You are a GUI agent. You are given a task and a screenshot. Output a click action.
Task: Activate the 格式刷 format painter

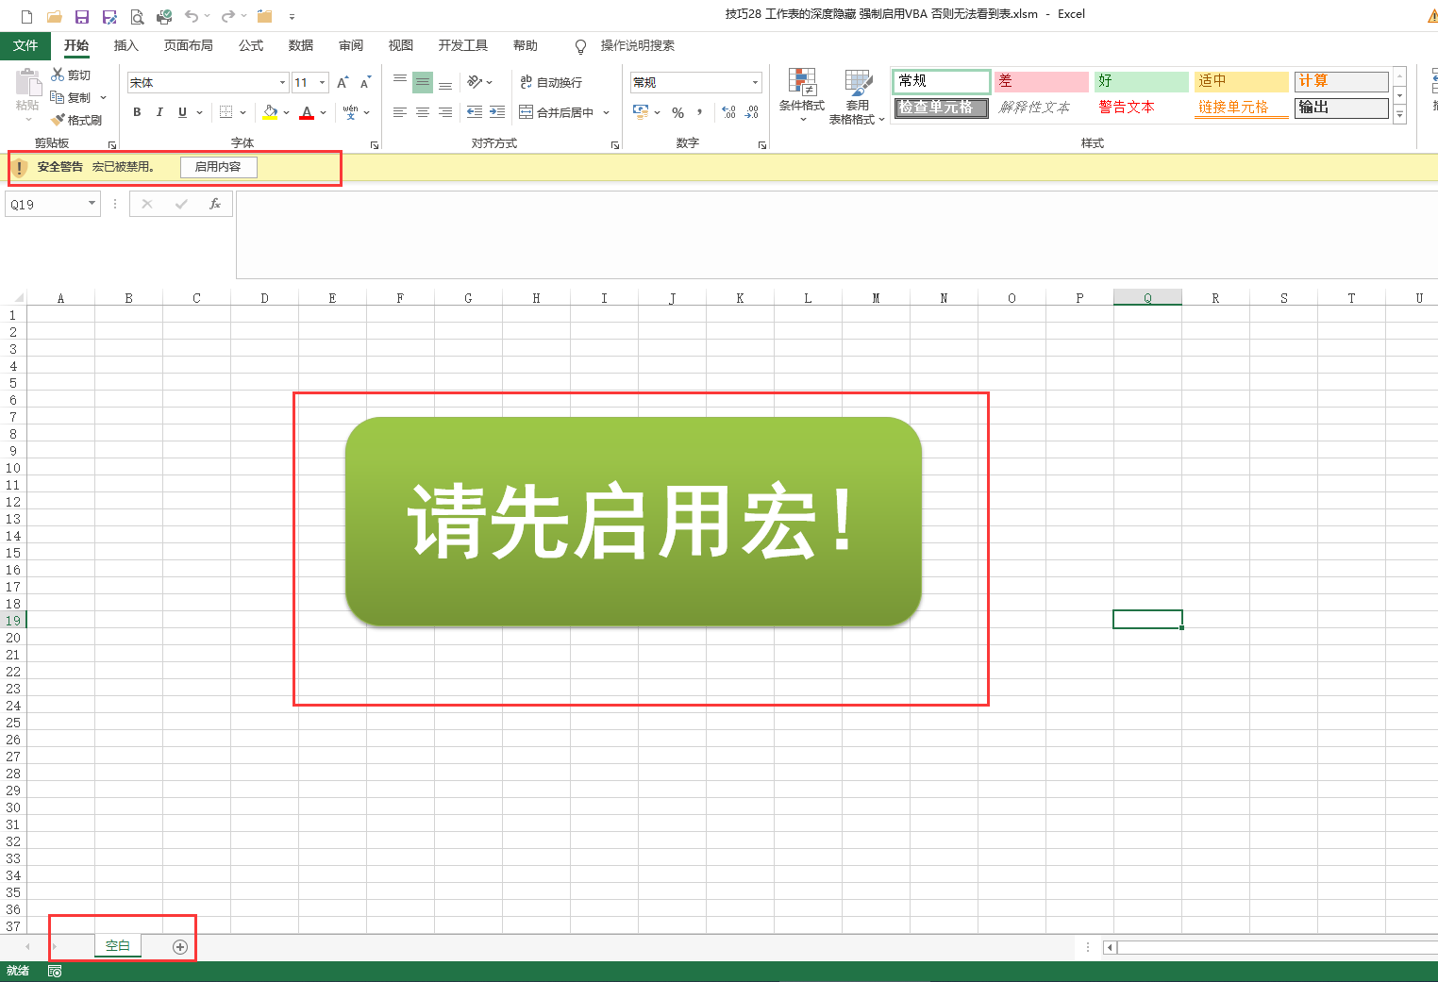tap(77, 120)
